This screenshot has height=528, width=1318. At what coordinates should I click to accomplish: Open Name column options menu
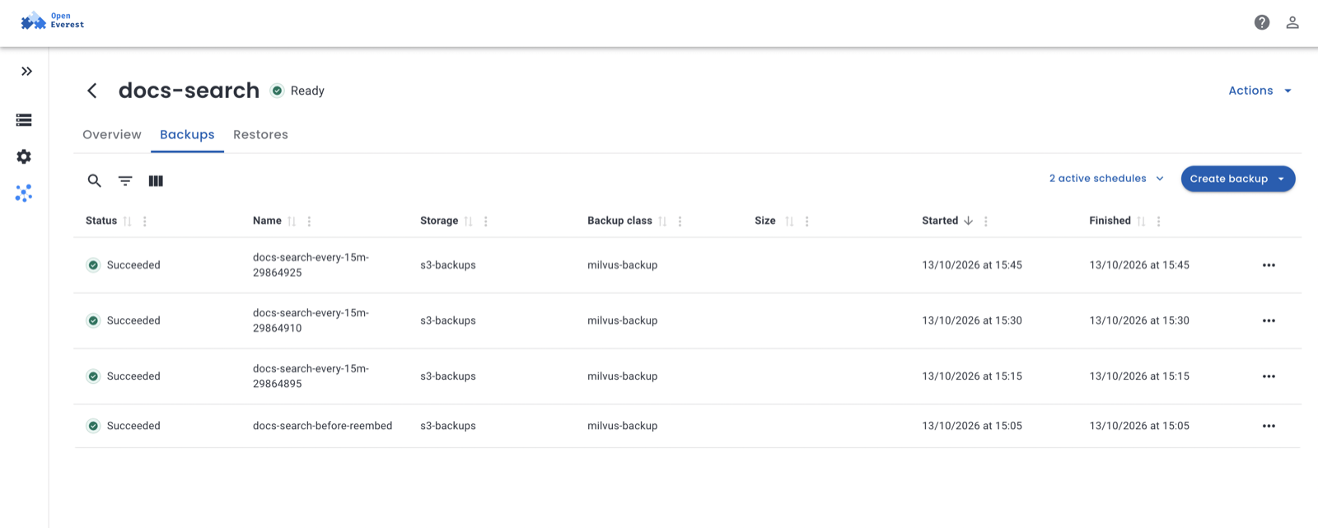coord(309,222)
